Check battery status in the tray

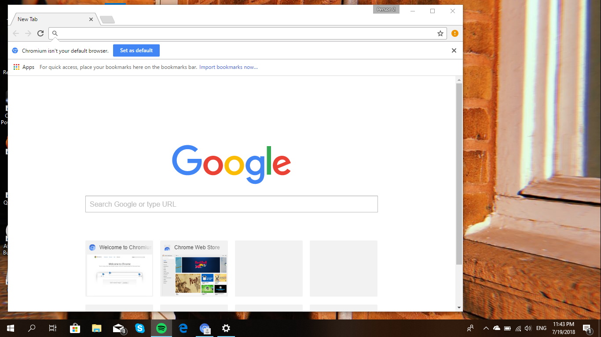507,328
